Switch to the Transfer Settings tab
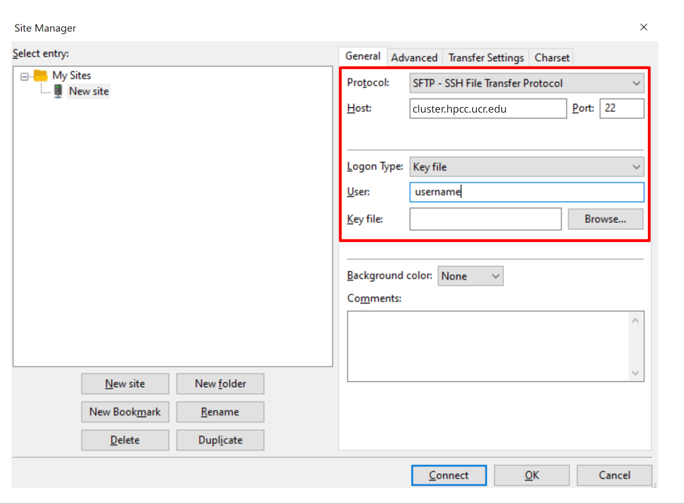Viewport: 684px width, 504px height. (486, 57)
